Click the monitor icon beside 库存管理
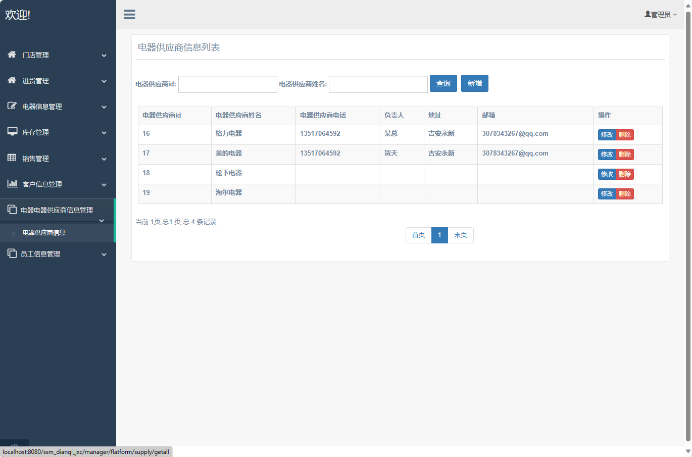Image resolution: width=692 pixels, height=457 pixels. click(x=12, y=132)
